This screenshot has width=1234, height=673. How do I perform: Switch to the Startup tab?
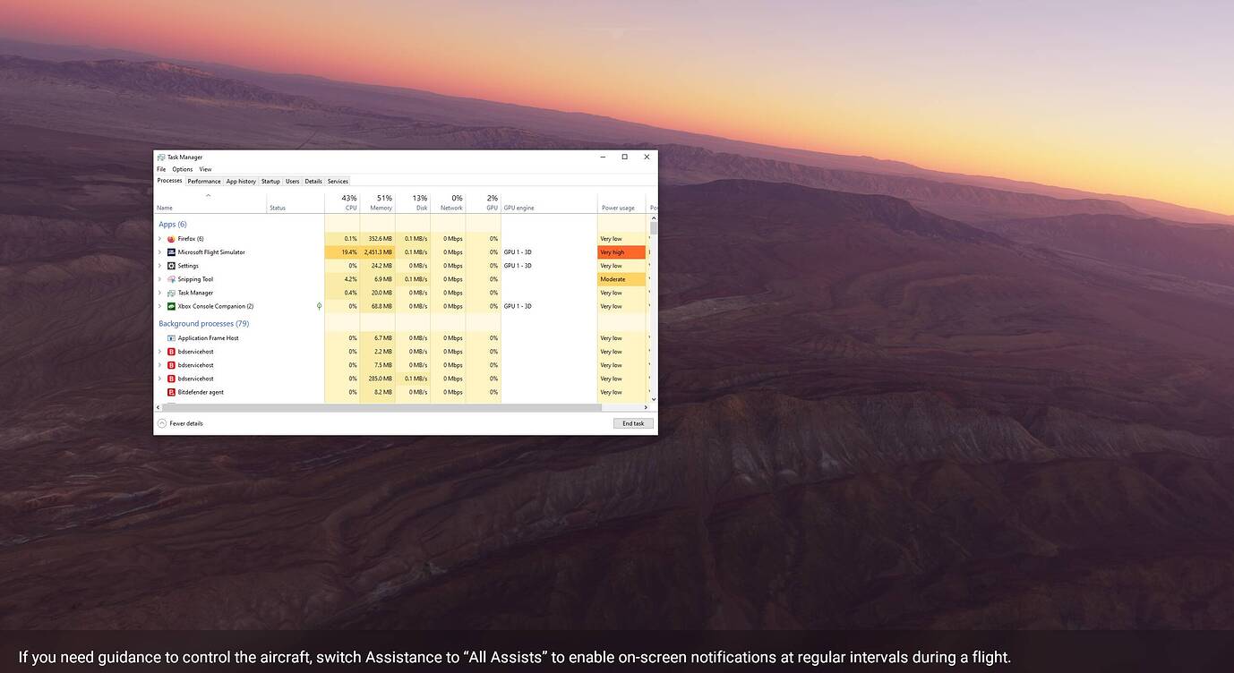coord(270,181)
